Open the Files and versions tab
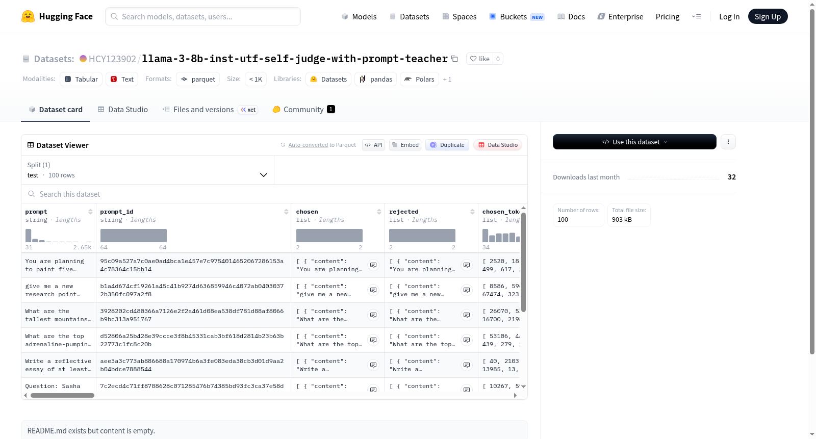 pyautogui.click(x=210, y=109)
